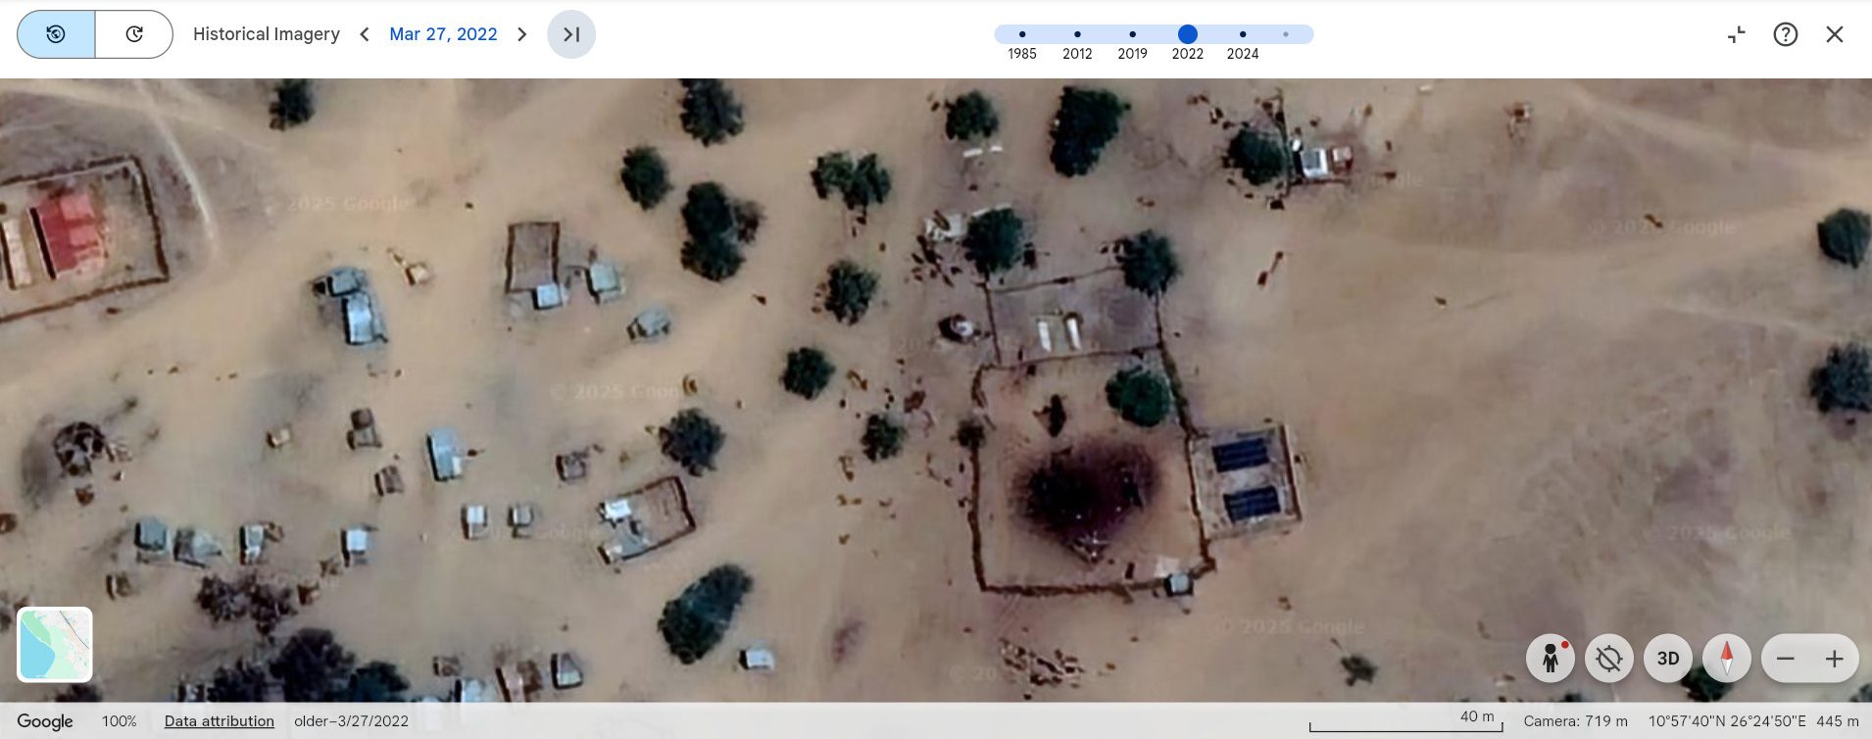Open the Mar 27, 2022 date picker
The image size is (1872, 739).
click(x=443, y=34)
